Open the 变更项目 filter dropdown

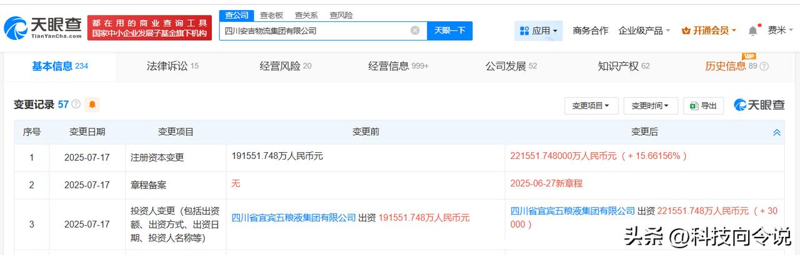point(591,106)
